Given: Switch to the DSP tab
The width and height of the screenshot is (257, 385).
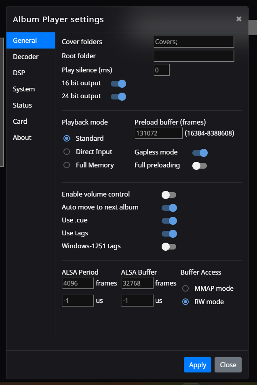Looking at the screenshot, I should [x=19, y=73].
